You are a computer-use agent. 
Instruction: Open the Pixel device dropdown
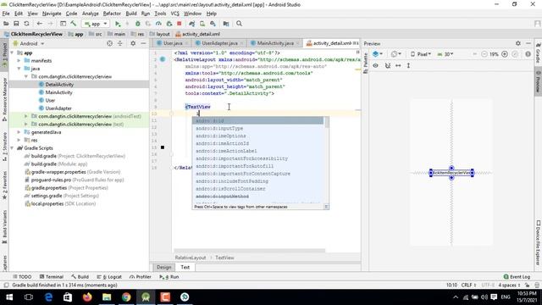[x=421, y=54]
